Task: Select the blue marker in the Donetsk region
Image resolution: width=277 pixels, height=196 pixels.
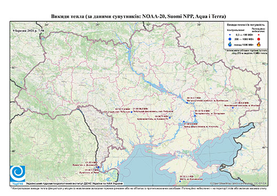Action: [233, 108]
